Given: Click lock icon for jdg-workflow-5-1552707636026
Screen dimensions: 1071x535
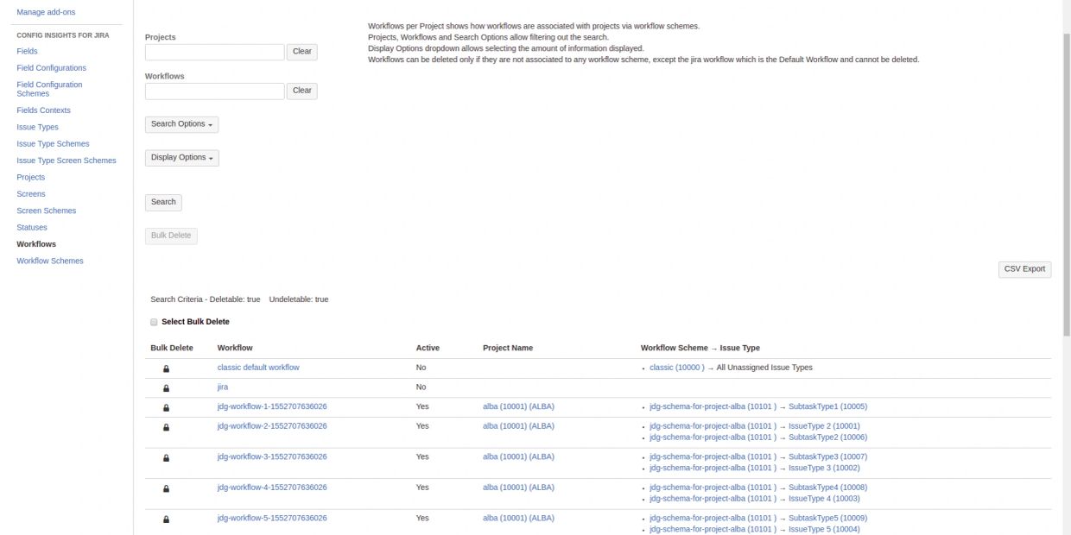Looking at the screenshot, I should point(167,519).
